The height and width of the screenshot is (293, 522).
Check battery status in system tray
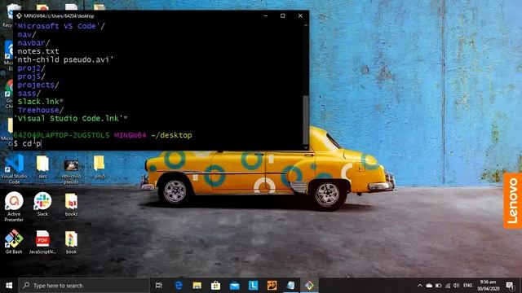point(439,286)
